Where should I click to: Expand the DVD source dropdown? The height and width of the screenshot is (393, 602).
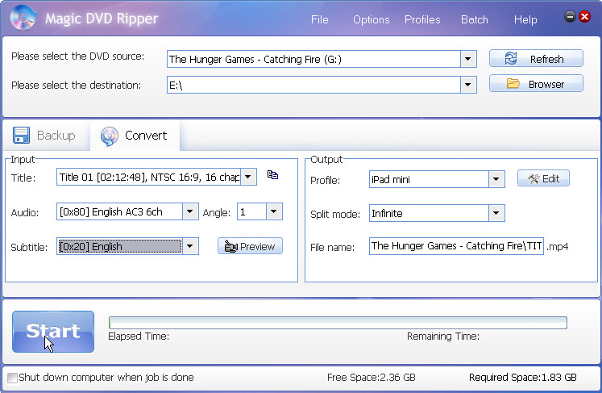[x=468, y=59]
